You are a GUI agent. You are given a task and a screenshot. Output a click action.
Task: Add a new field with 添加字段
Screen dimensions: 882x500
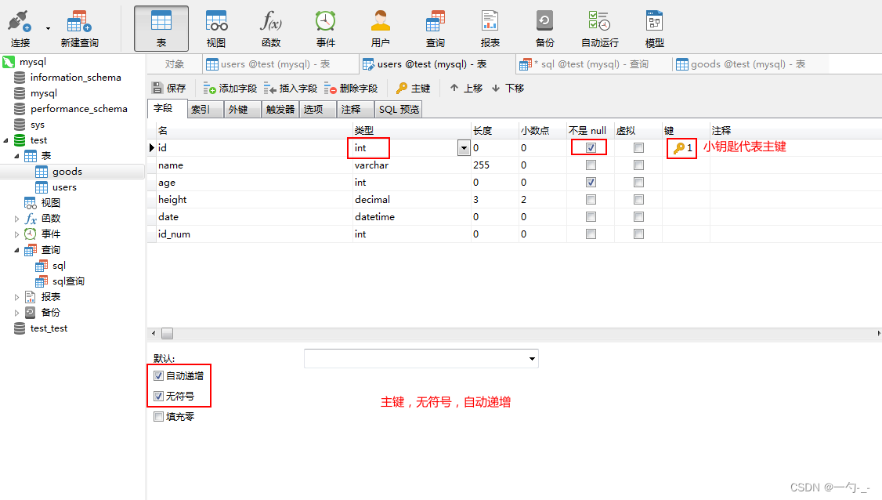pyautogui.click(x=230, y=89)
